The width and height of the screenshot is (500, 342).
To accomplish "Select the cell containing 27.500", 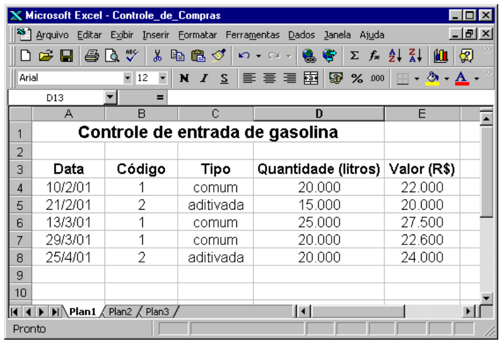I will point(422,222).
